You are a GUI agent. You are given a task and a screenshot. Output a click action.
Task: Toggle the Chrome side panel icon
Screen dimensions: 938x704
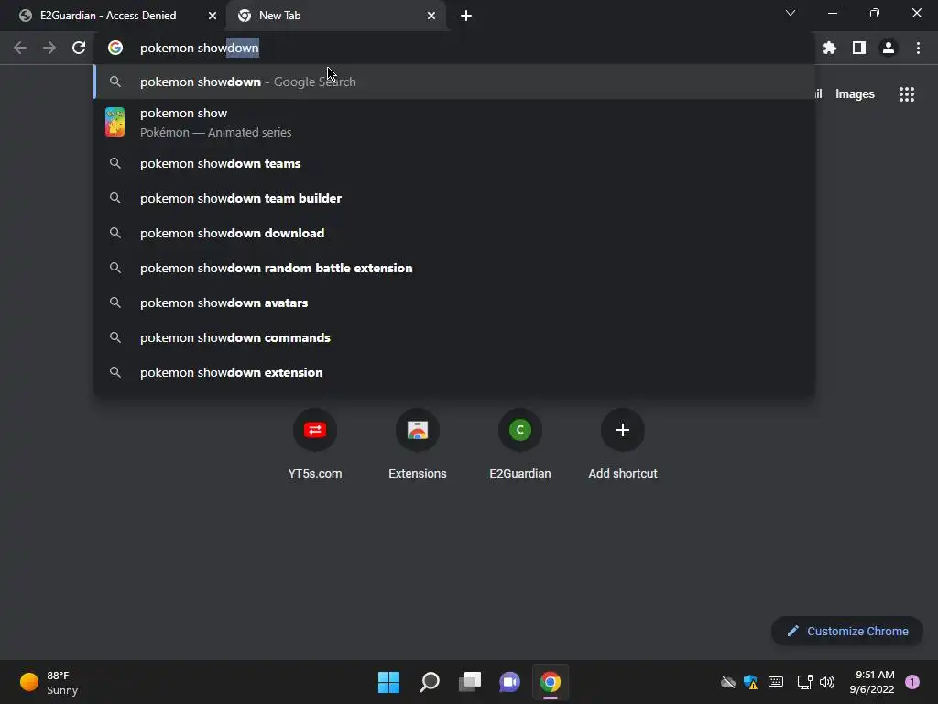pyautogui.click(x=859, y=48)
